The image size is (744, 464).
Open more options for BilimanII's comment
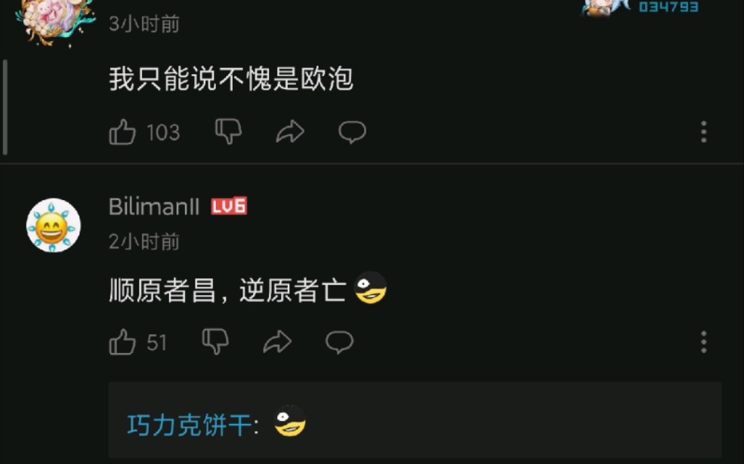pyautogui.click(x=704, y=342)
